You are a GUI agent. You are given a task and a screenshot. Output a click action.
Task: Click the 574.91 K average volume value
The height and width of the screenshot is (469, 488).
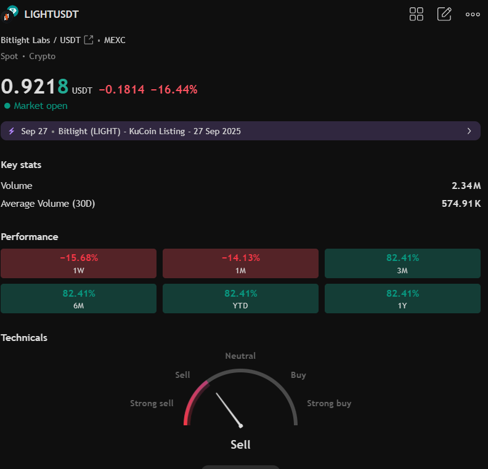click(x=462, y=204)
